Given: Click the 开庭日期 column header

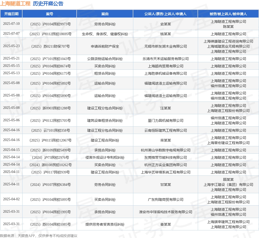Looking at the screenshot, I should coord(11,14).
